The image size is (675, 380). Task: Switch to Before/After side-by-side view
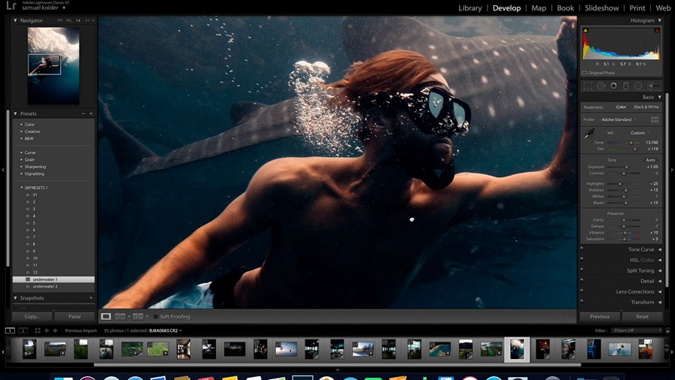point(120,316)
